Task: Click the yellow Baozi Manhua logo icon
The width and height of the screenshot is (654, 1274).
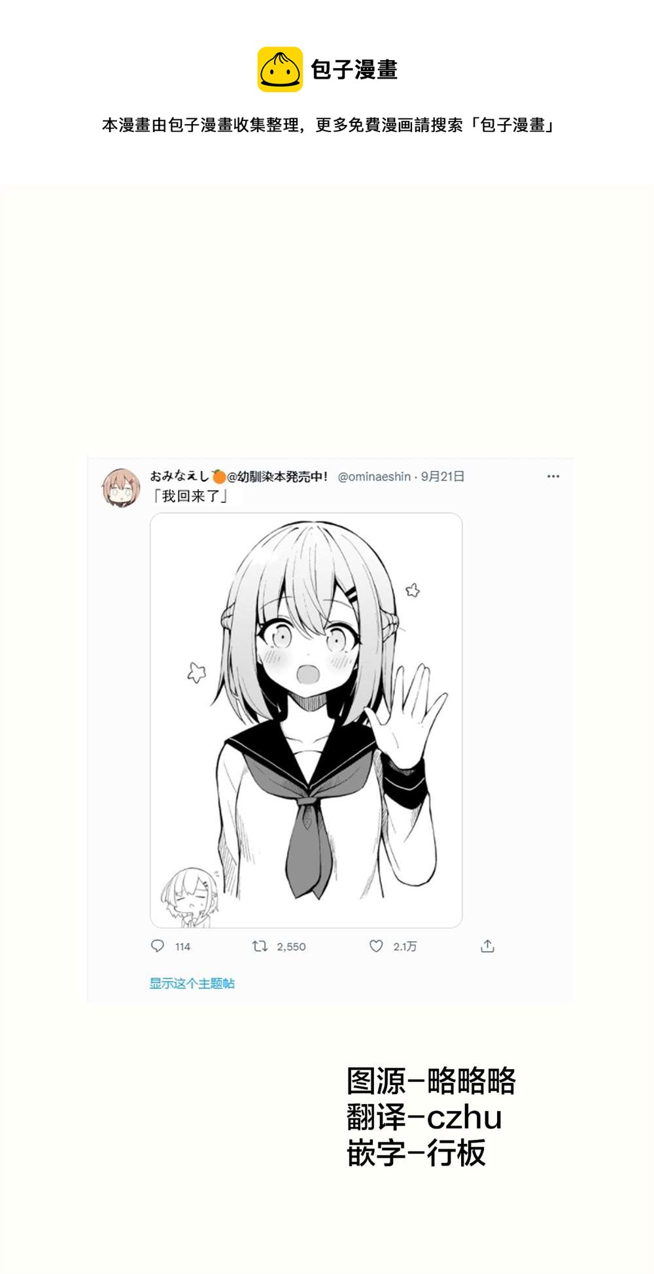Action: tap(280, 69)
